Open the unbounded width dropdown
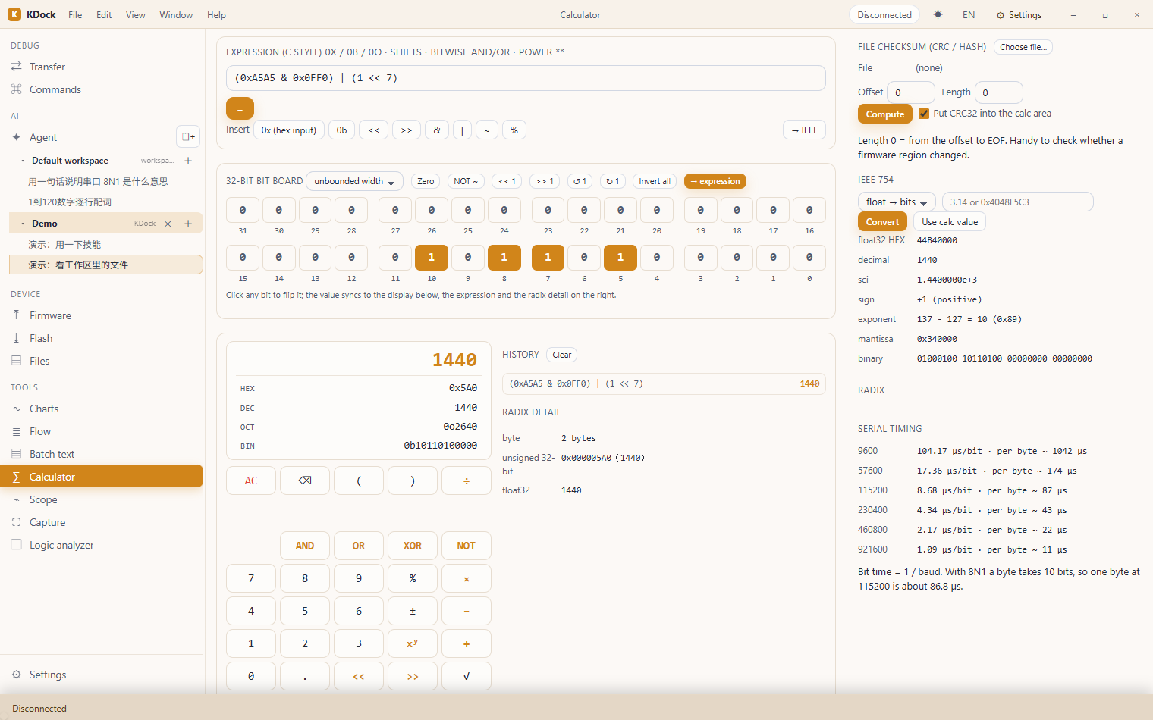The width and height of the screenshot is (1153, 720). [x=354, y=181]
